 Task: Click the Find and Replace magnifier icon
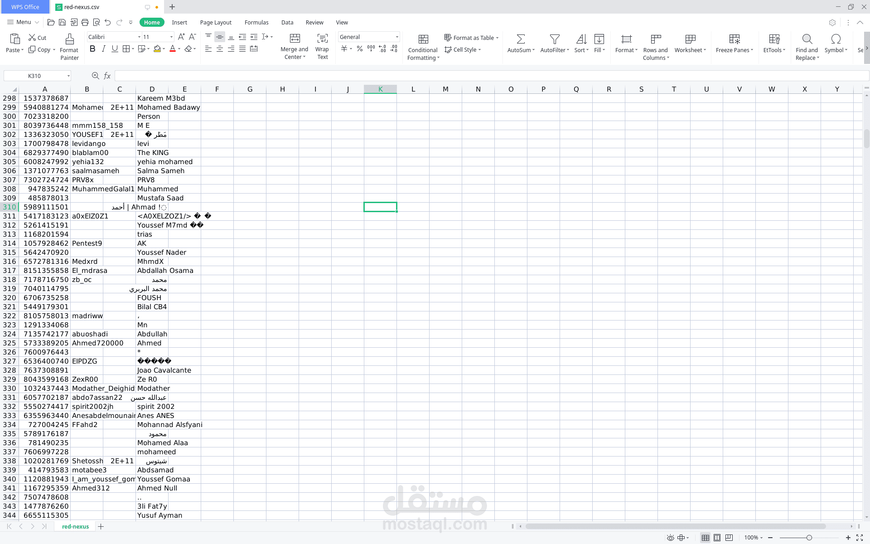tap(807, 39)
